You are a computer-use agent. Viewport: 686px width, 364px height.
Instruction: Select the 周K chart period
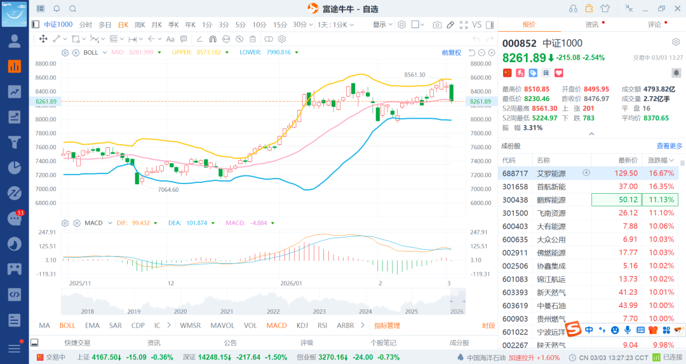coord(140,25)
